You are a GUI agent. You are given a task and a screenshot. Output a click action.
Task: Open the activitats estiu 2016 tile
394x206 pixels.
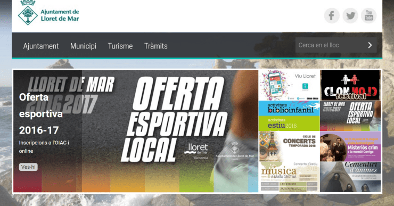[x=289, y=123]
